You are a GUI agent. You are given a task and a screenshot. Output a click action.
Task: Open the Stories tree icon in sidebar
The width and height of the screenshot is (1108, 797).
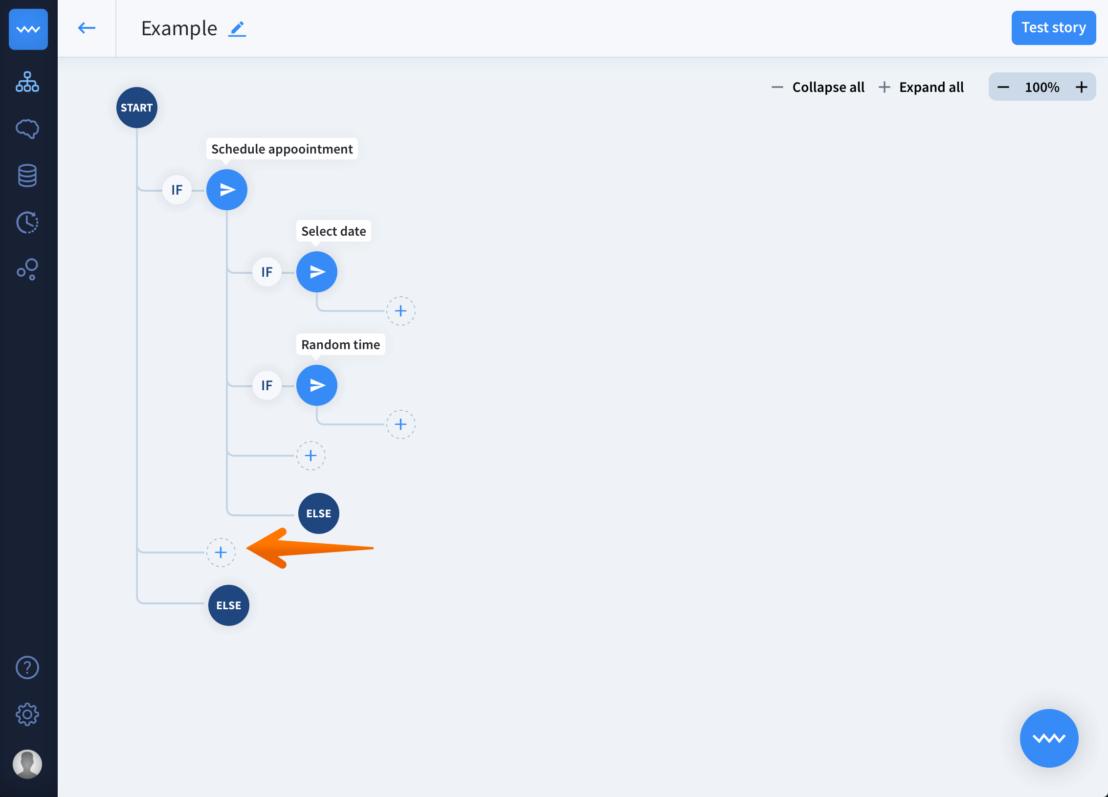tap(27, 82)
